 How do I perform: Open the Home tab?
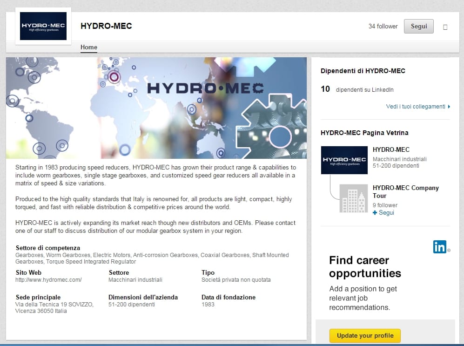tap(89, 47)
